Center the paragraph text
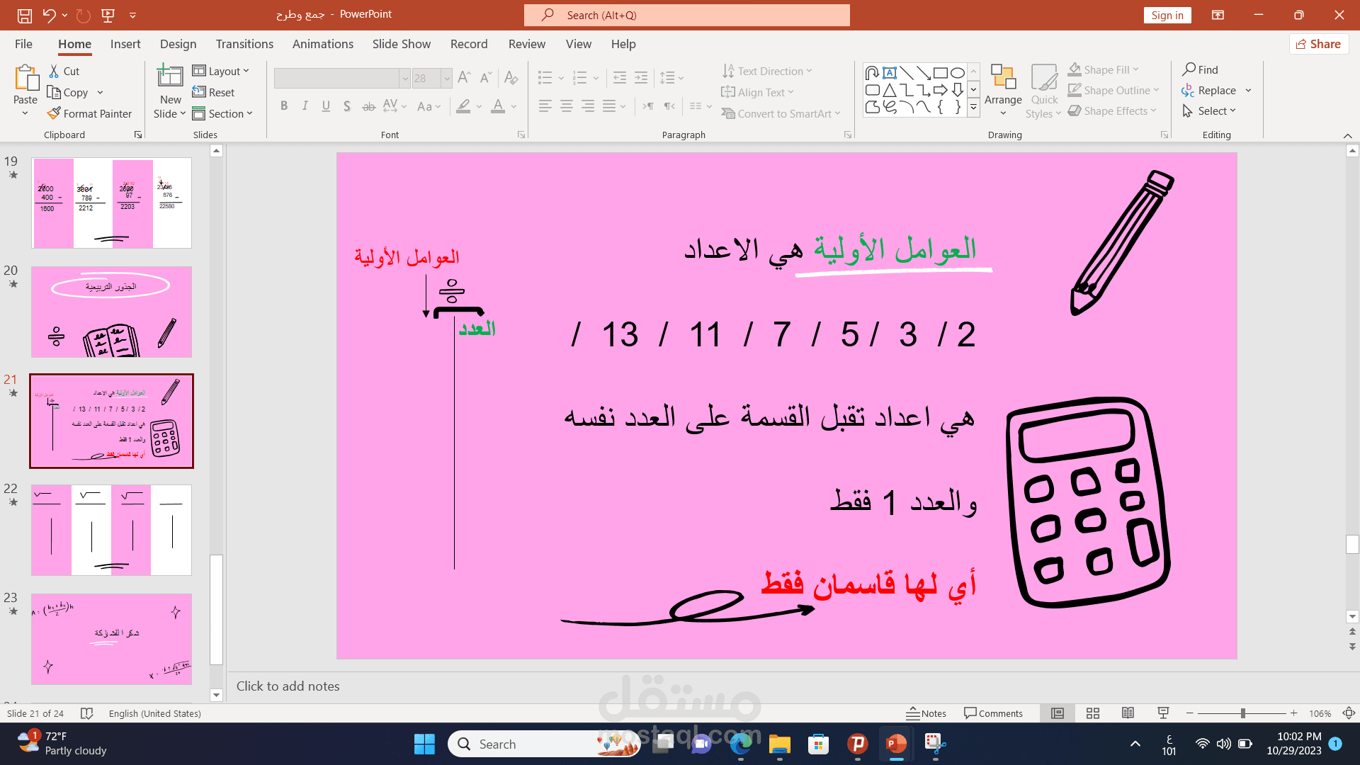The height and width of the screenshot is (765, 1360). click(x=567, y=106)
